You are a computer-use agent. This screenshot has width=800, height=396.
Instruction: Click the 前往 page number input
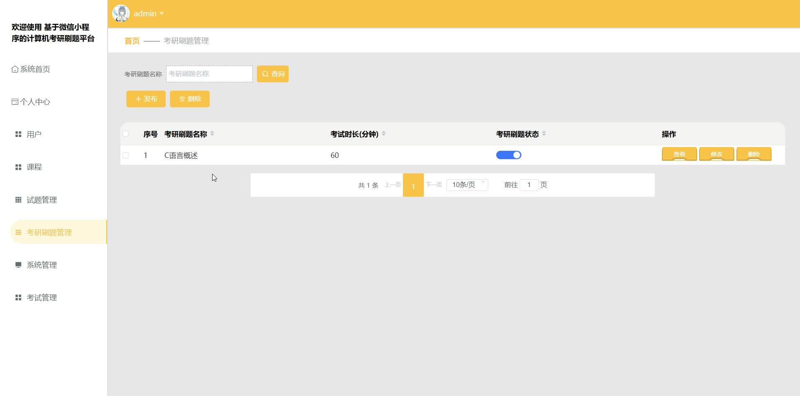tap(529, 185)
